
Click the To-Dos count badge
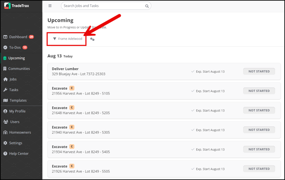coord(25,48)
